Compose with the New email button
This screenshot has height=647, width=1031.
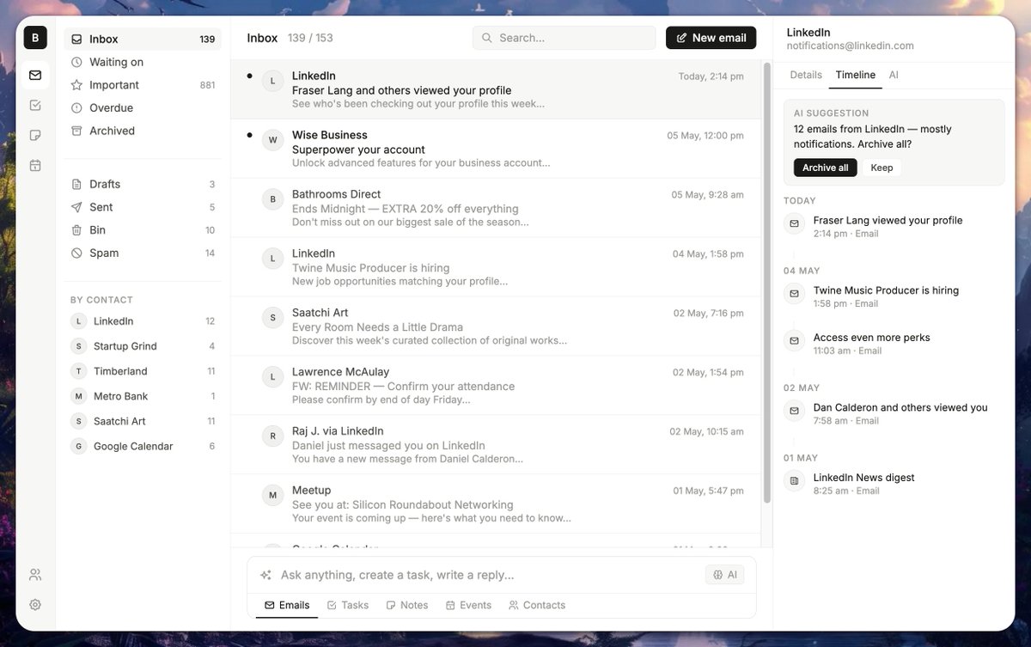tap(711, 38)
